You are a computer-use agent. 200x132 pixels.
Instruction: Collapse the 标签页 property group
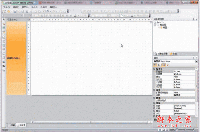[154, 69]
